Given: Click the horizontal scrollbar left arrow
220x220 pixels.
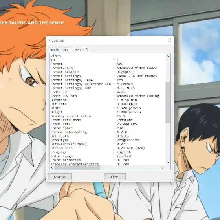Looking at the screenshot, I should 52,167.
